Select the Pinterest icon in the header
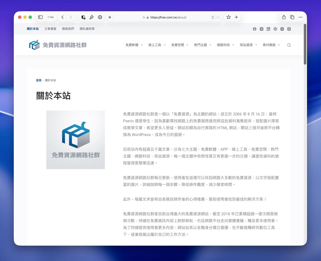321x261 pixels. point(275,29)
